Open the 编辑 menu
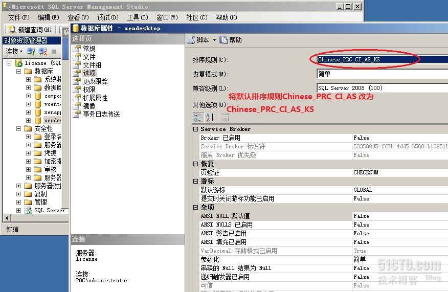 (x=49, y=17)
